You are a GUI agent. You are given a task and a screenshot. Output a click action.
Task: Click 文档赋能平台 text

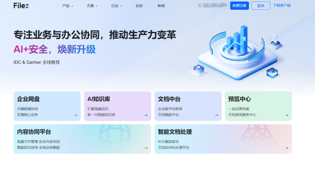168,115
